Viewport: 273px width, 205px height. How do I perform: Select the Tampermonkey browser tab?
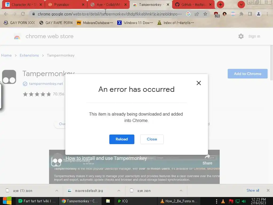(x=151, y=5)
